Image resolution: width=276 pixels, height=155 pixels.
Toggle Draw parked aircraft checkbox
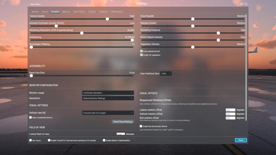pos(141,51)
